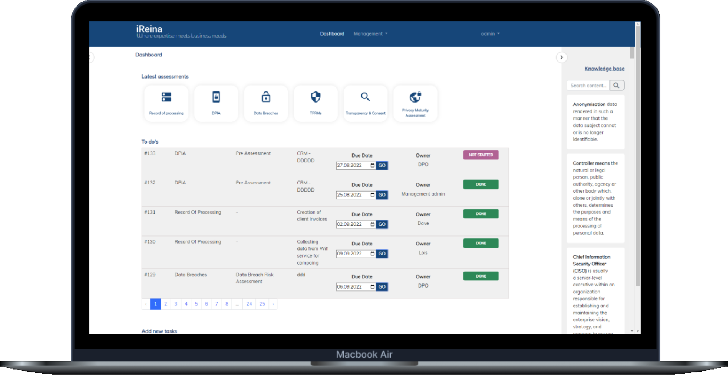Click the previous page arrow in pagination
This screenshot has height=377, width=728.
[146, 304]
